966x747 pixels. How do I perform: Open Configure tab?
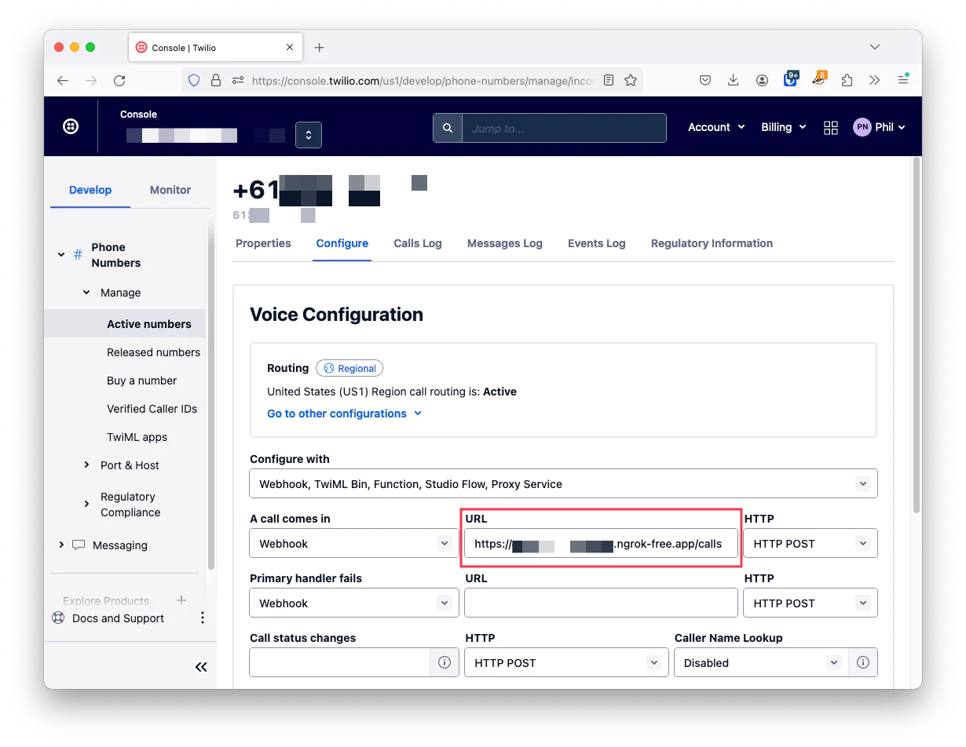coord(342,243)
